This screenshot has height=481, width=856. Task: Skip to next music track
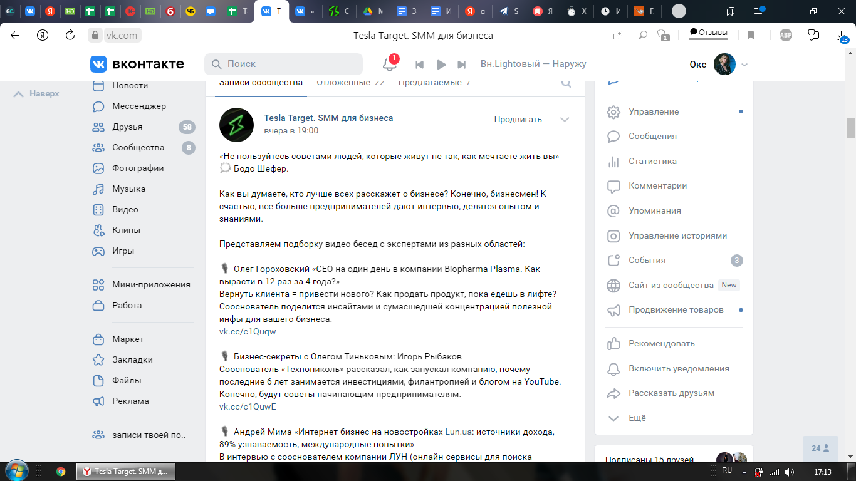pyautogui.click(x=462, y=65)
